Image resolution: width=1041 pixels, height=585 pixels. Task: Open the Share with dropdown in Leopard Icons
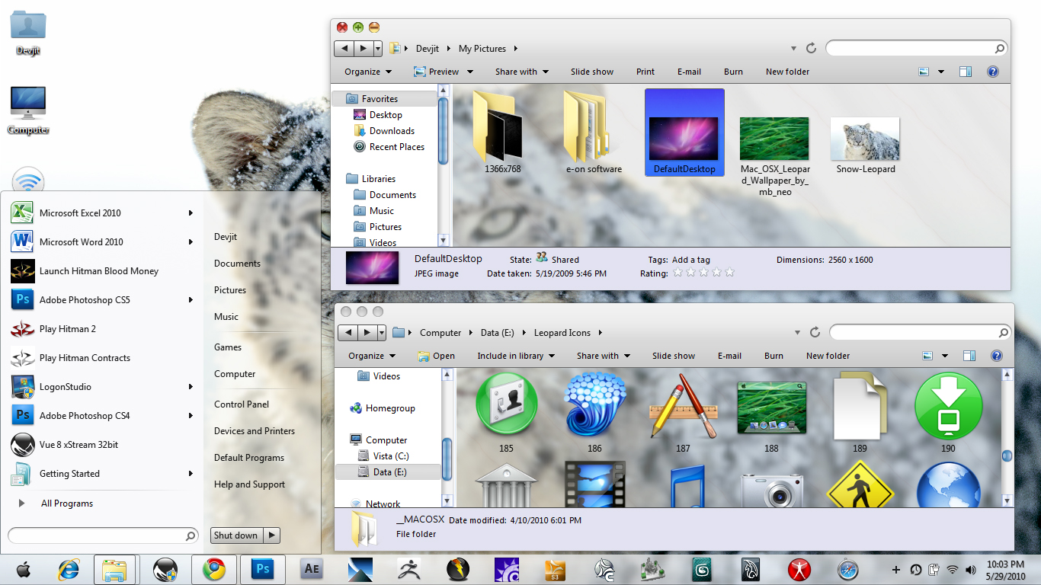click(604, 356)
